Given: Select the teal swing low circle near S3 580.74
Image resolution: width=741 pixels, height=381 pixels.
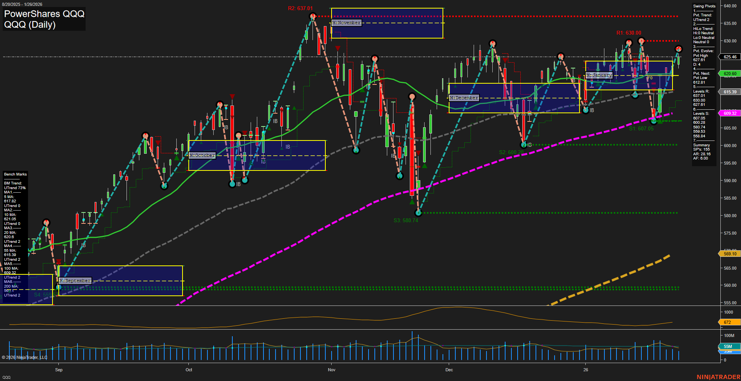Looking at the screenshot, I should coord(419,212).
